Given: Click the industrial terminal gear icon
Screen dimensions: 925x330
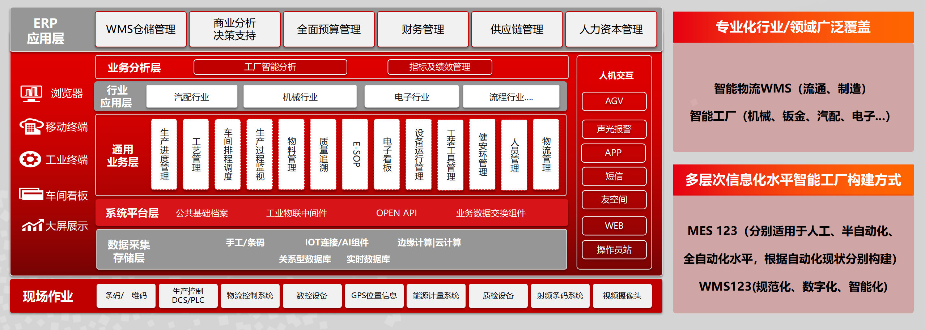Looking at the screenshot, I should click(x=30, y=159).
